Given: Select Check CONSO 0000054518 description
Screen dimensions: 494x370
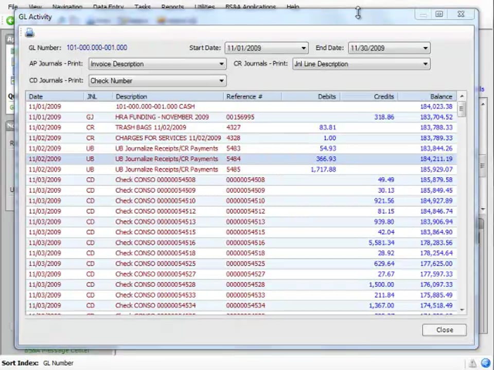Looking at the screenshot, I should (155, 253).
